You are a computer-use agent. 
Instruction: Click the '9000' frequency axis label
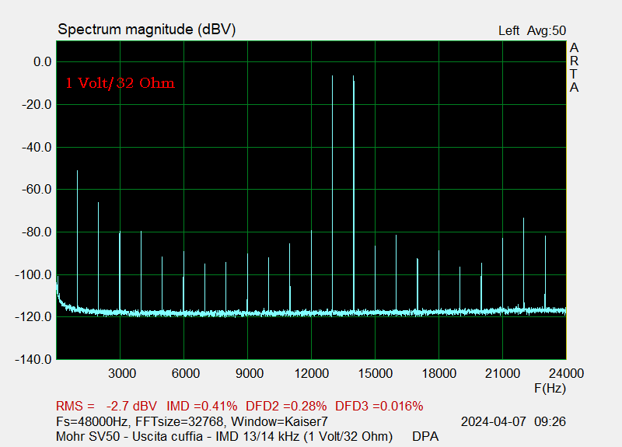click(x=250, y=373)
